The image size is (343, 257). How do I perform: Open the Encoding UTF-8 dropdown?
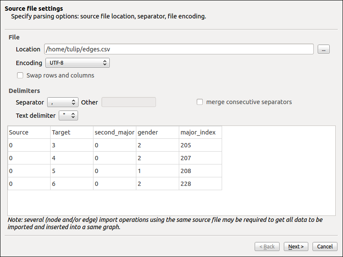[x=78, y=63]
